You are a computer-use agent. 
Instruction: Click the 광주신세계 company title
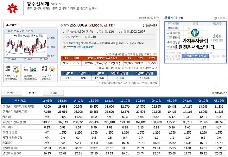click(x=38, y=3)
